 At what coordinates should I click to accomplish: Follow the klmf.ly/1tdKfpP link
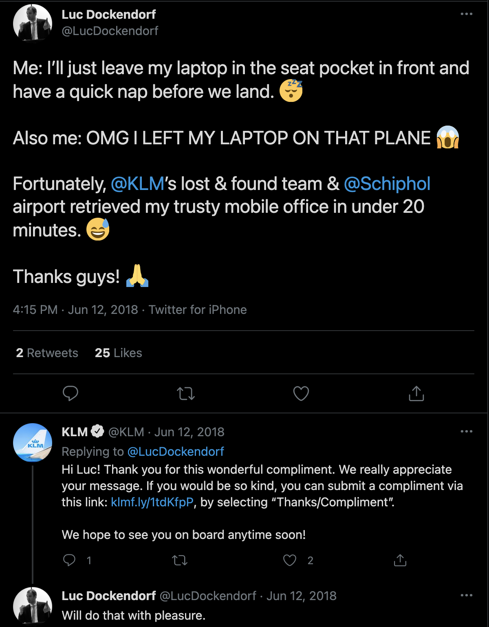(x=152, y=502)
